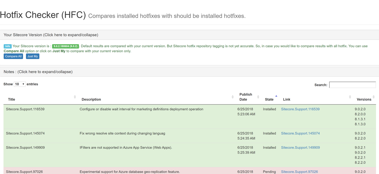Sort by Versions column sort arrows
The width and height of the screenshot is (379, 174).
tap(374, 97)
